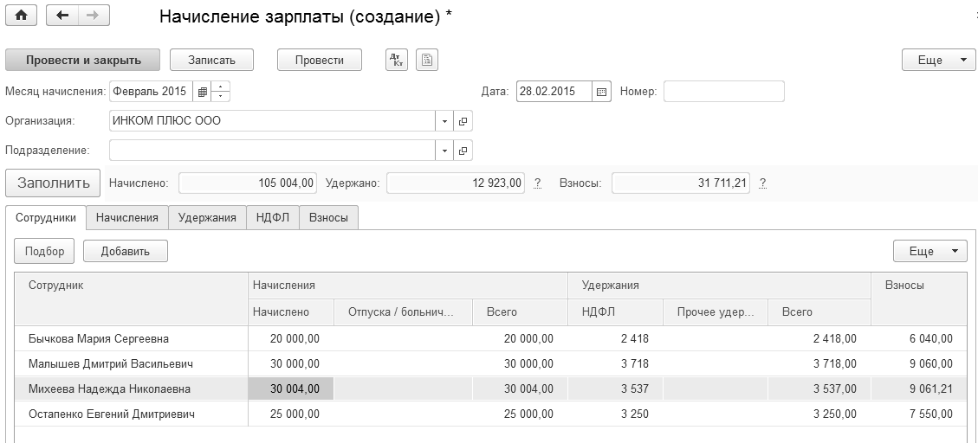This screenshot has height=443, width=978.
Task: Click the back navigation arrow
Action: click(62, 16)
